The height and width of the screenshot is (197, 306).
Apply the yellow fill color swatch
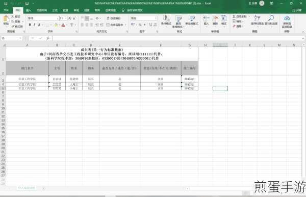(x=56, y=25)
